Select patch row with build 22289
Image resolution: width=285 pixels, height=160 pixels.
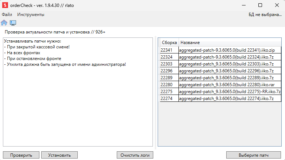(220, 77)
